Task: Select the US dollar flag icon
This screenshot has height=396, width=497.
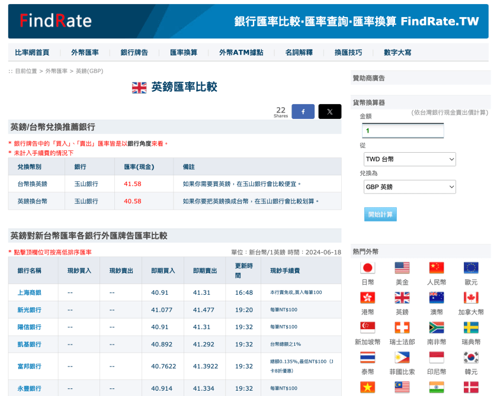Action: (x=402, y=268)
